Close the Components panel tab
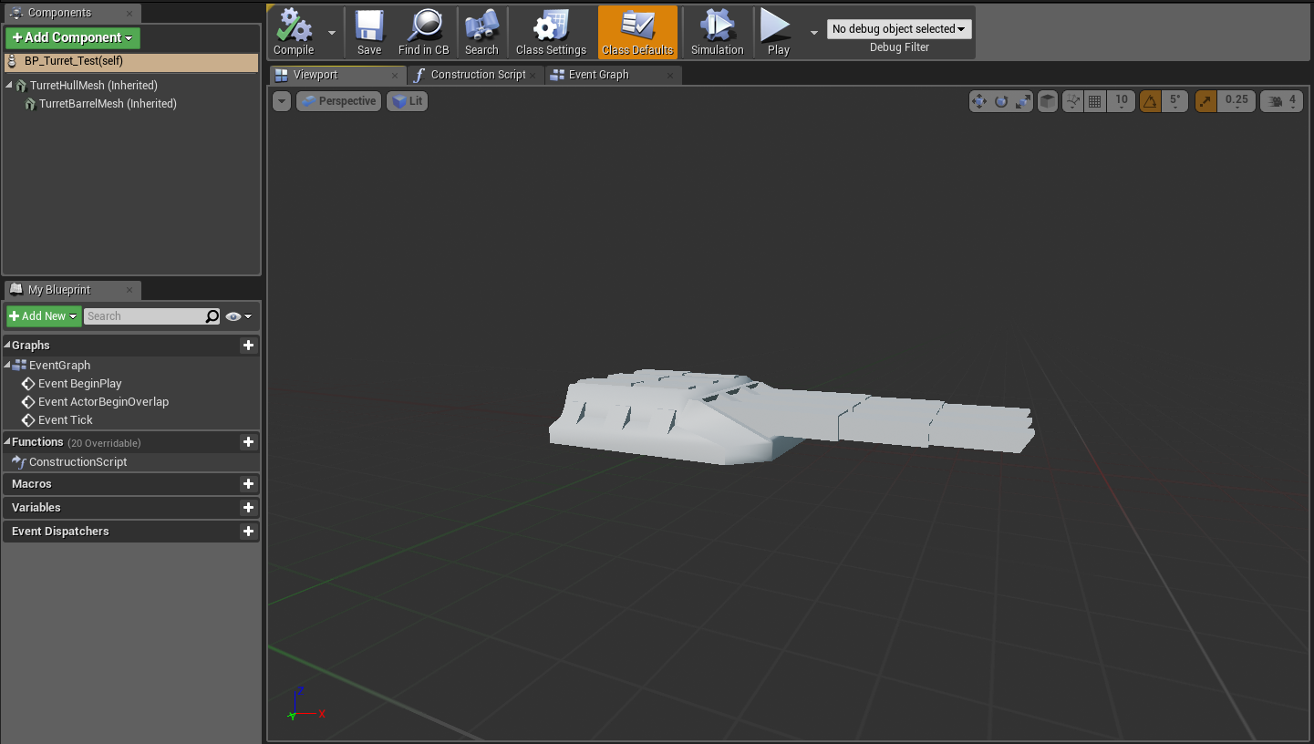Image resolution: width=1314 pixels, height=744 pixels. click(x=129, y=14)
